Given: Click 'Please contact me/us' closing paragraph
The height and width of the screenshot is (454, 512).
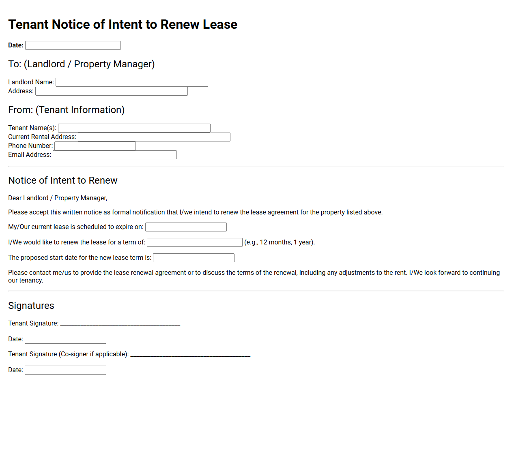Looking at the screenshot, I should click(x=254, y=276).
